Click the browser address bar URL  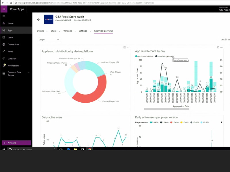click(x=86, y=3)
